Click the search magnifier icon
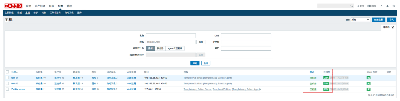The width and height of the screenshot is (400, 101). tap(352, 6)
